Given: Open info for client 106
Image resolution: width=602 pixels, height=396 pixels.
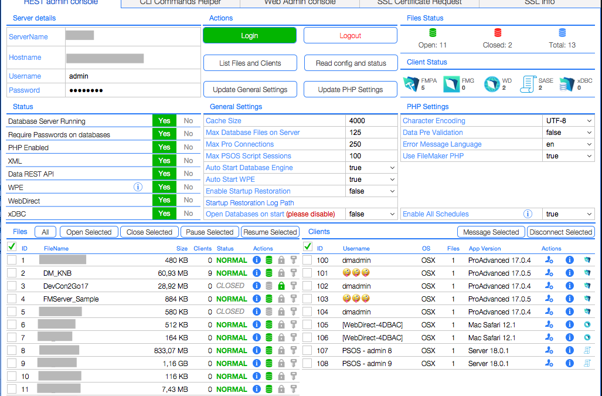Looking at the screenshot, I should 569,337.
